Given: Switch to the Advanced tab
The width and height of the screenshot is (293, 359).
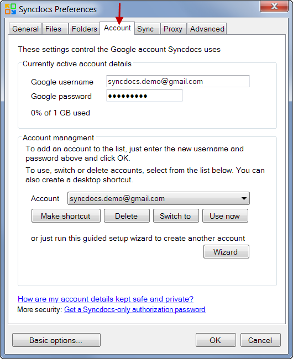Looking at the screenshot, I should click(x=207, y=29).
